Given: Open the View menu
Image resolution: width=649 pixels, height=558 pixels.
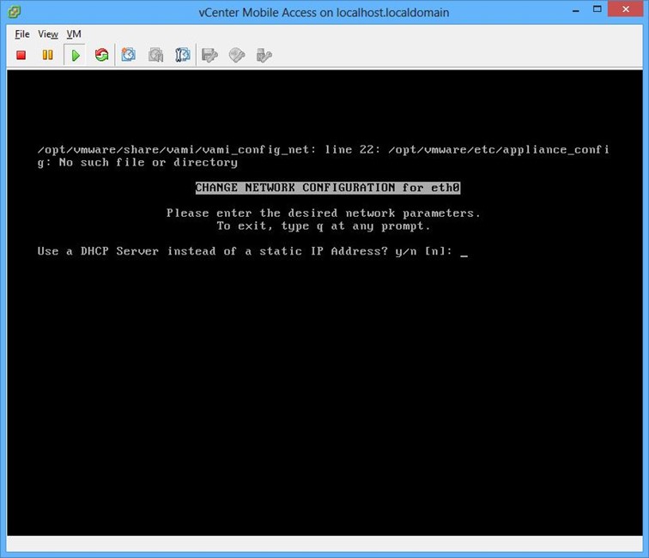Looking at the screenshot, I should pyautogui.click(x=48, y=34).
